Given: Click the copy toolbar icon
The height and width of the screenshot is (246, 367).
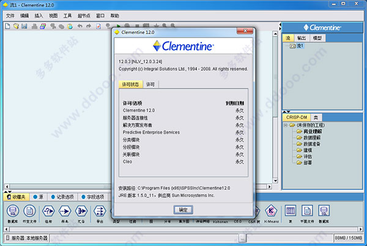Looking at the screenshot, I should (61, 26).
